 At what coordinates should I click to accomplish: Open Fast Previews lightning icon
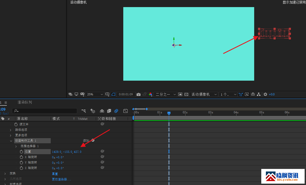(x=247, y=94)
